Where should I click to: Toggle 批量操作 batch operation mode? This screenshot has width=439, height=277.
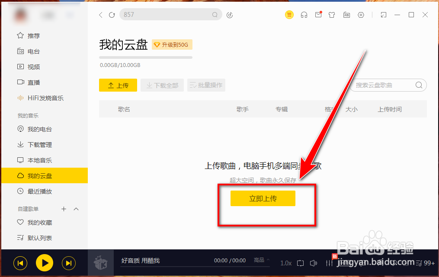[x=206, y=85]
